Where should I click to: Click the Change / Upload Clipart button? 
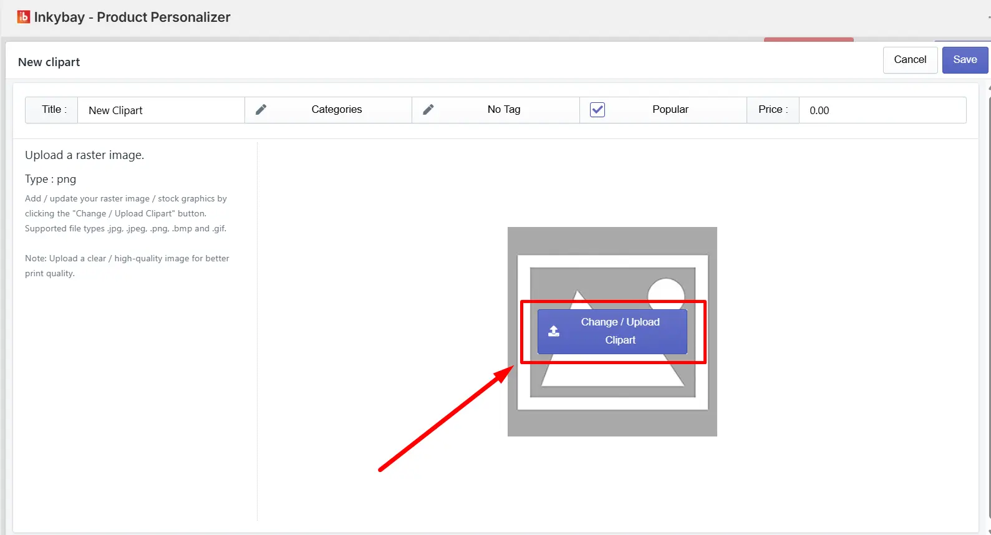pyautogui.click(x=612, y=332)
